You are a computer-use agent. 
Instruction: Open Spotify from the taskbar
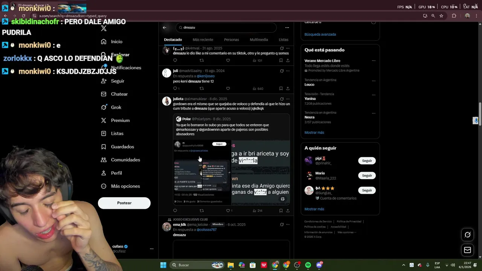coord(308,265)
